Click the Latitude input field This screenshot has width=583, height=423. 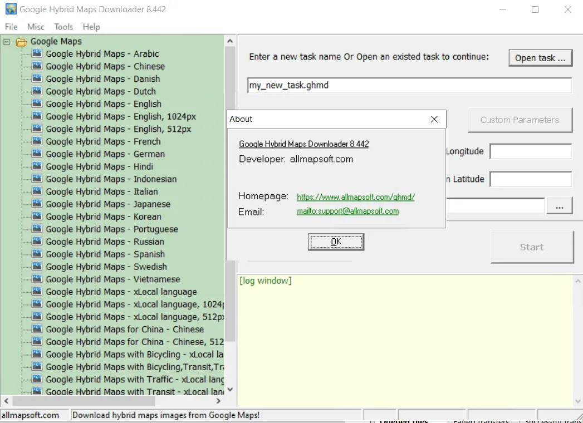pos(531,179)
